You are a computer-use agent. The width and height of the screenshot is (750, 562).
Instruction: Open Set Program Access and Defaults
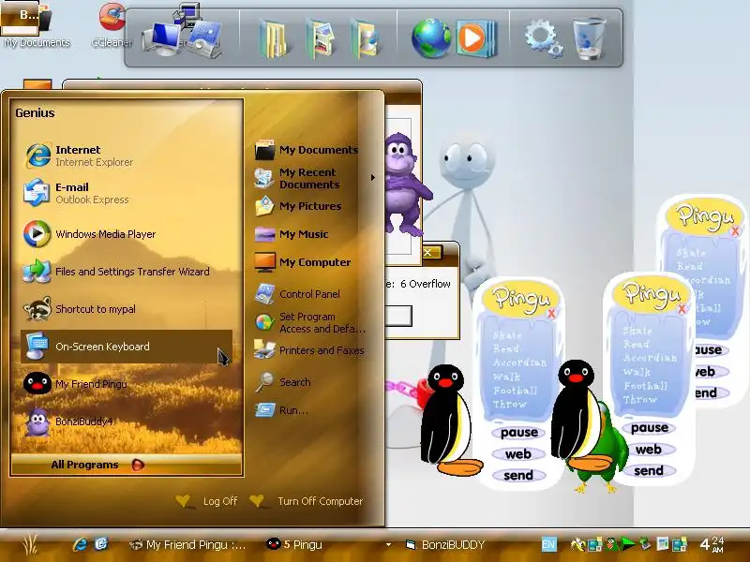click(x=310, y=322)
